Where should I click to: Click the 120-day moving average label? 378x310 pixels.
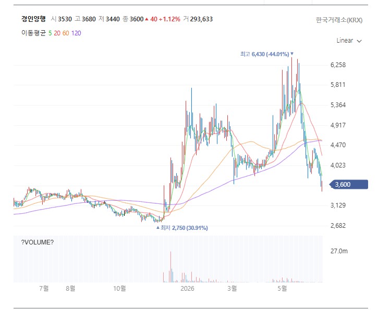coord(76,33)
